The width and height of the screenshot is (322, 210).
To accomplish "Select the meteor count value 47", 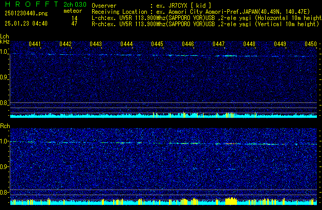I will [x=74, y=24].
